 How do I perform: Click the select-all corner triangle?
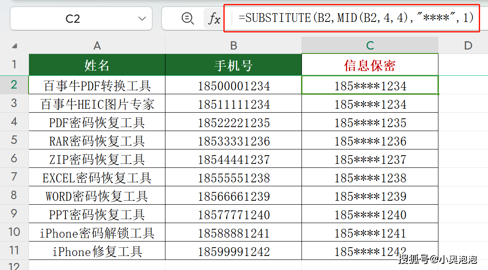(x=14, y=46)
